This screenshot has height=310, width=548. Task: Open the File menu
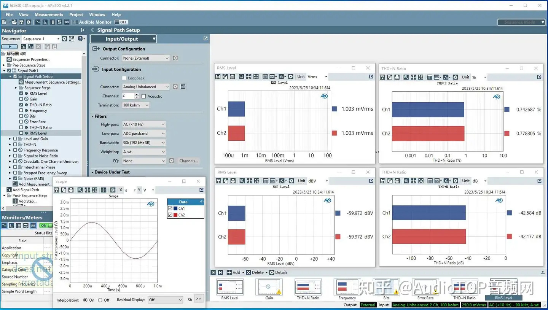9,14
